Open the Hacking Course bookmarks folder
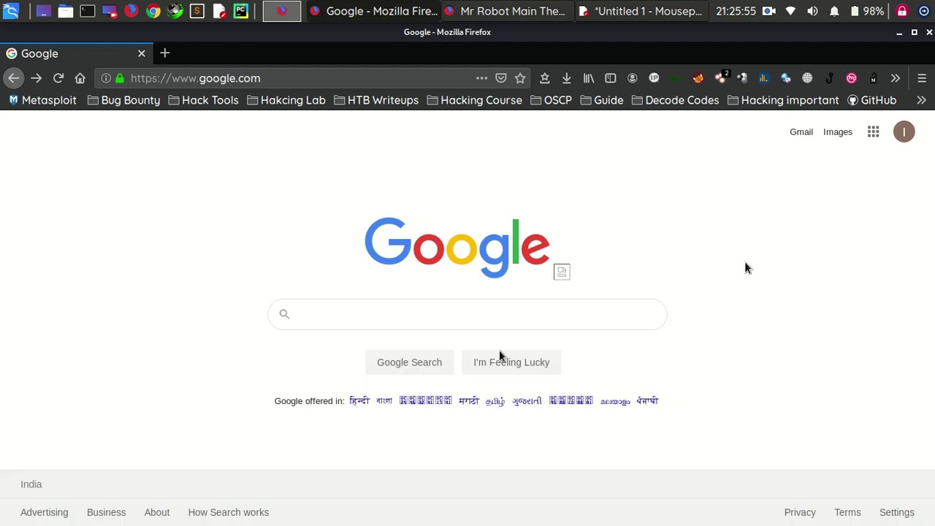Image resolution: width=935 pixels, height=526 pixels. [475, 100]
